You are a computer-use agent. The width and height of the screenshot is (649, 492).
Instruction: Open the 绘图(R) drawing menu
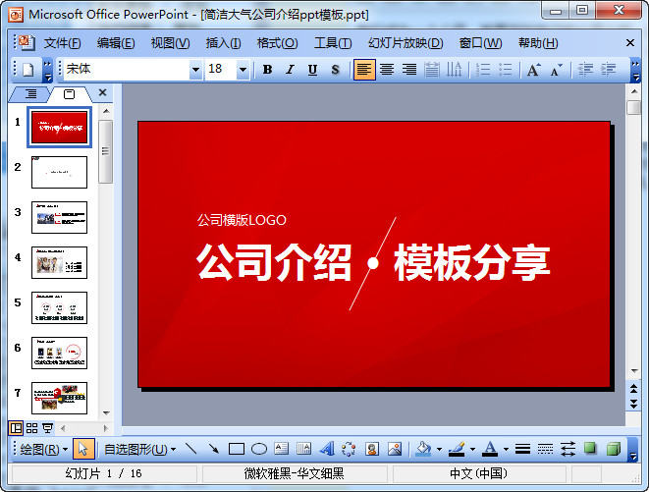44,450
